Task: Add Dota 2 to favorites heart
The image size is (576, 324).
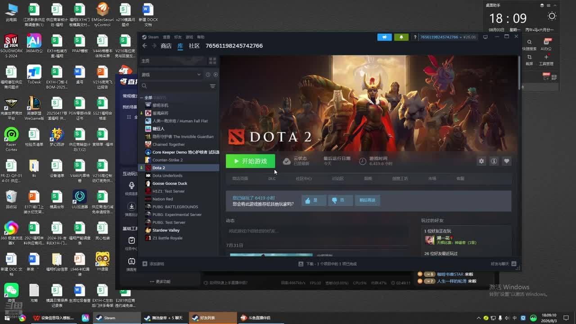Action: (x=507, y=161)
